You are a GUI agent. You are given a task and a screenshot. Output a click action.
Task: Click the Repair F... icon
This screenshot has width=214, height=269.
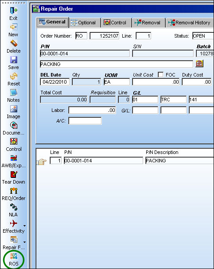(13, 240)
